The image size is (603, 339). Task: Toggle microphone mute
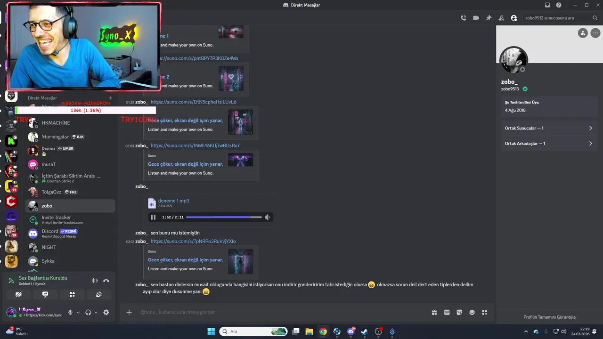coord(70,312)
